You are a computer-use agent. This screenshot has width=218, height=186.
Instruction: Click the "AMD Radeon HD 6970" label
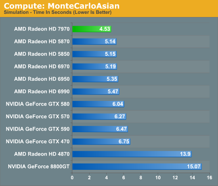(x=42, y=66)
